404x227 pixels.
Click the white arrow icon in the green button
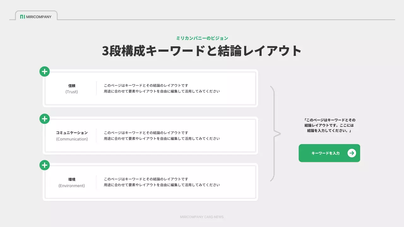[x=351, y=153]
